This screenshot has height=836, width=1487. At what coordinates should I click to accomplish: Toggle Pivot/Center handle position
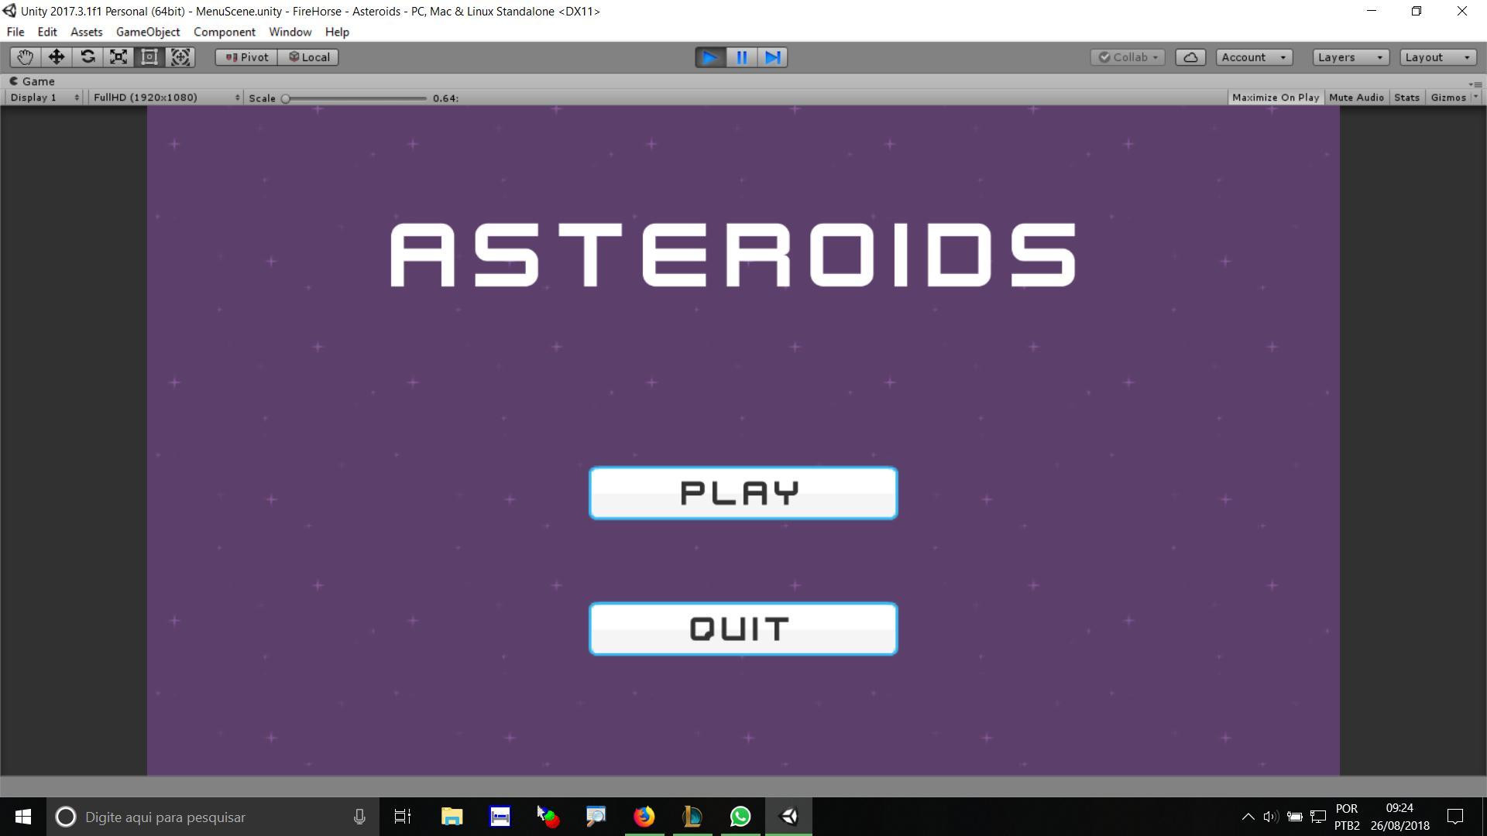[x=246, y=57]
